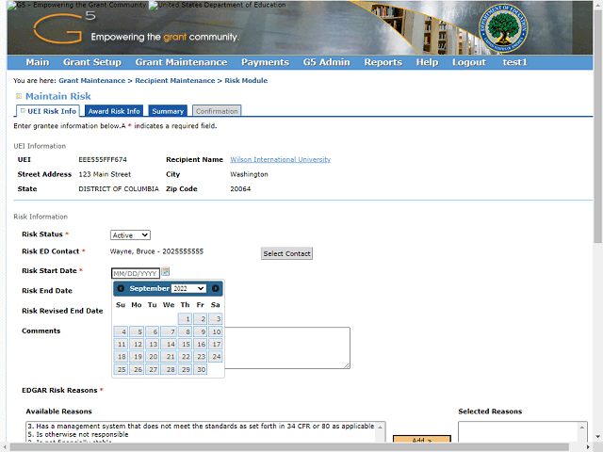This screenshot has height=452, width=603.
Task: Select September 16 in the calendar
Action: (x=201, y=344)
